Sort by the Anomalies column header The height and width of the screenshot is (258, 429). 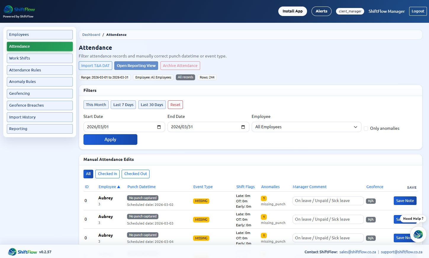(x=270, y=187)
